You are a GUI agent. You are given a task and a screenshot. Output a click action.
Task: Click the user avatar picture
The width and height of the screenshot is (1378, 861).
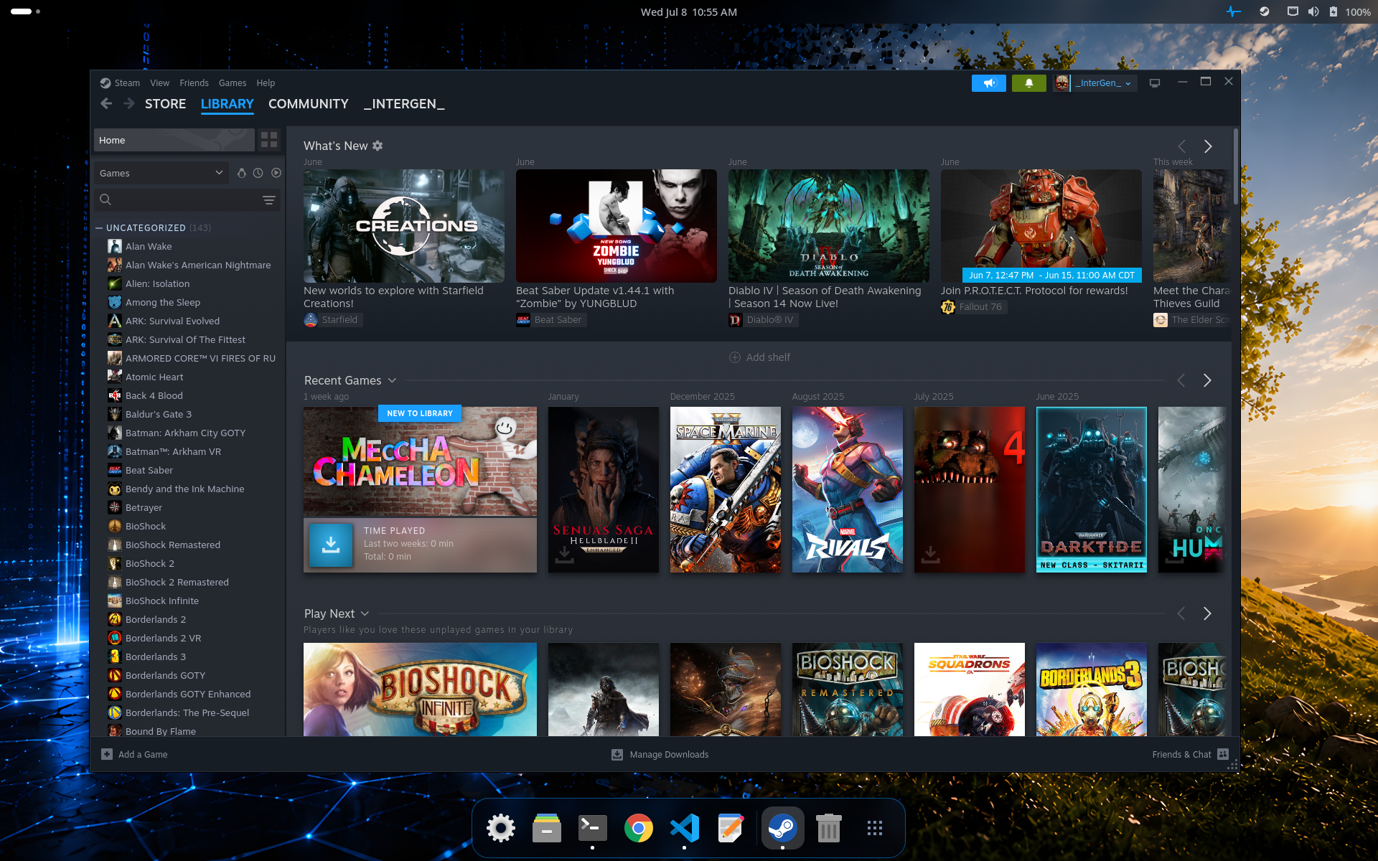coord(1061,83)
